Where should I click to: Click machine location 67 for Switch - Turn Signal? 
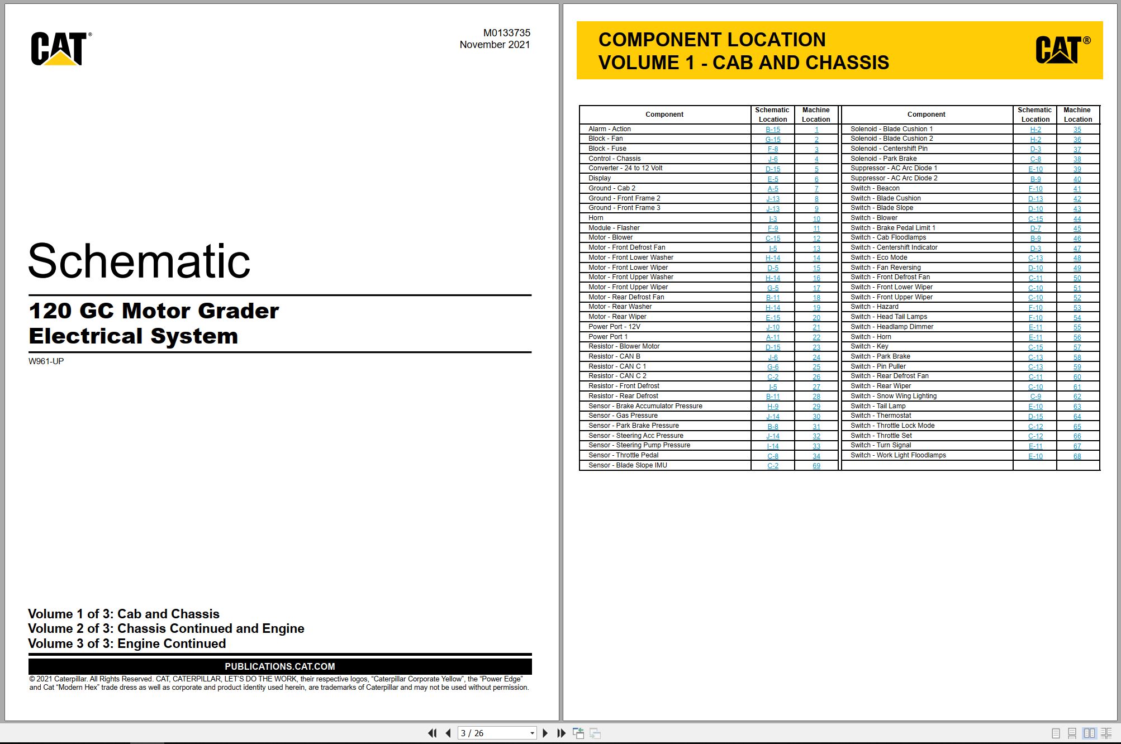point(1077,446)
